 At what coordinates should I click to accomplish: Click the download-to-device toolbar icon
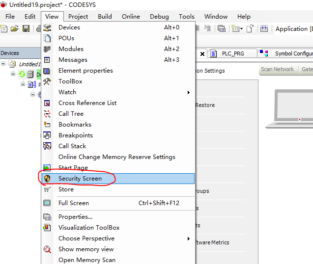pos(264,29)
